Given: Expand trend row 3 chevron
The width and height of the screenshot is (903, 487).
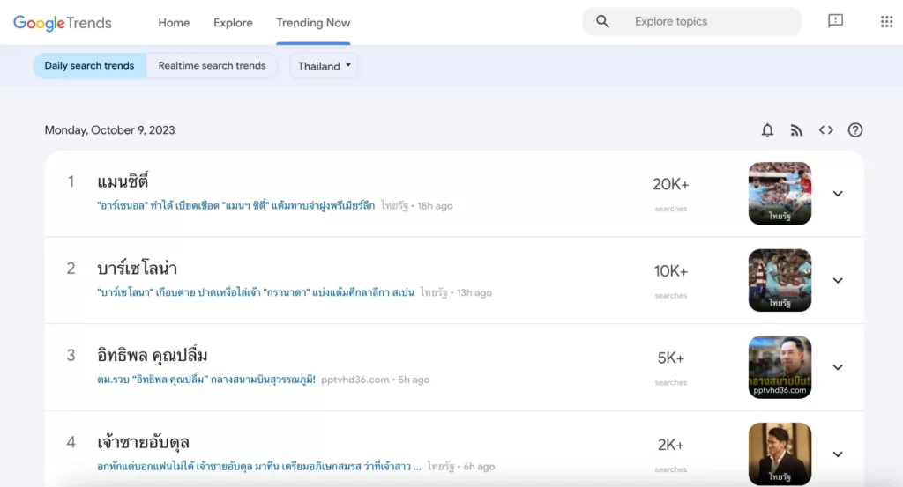Looking at the screenshot, I should point(838,367).
